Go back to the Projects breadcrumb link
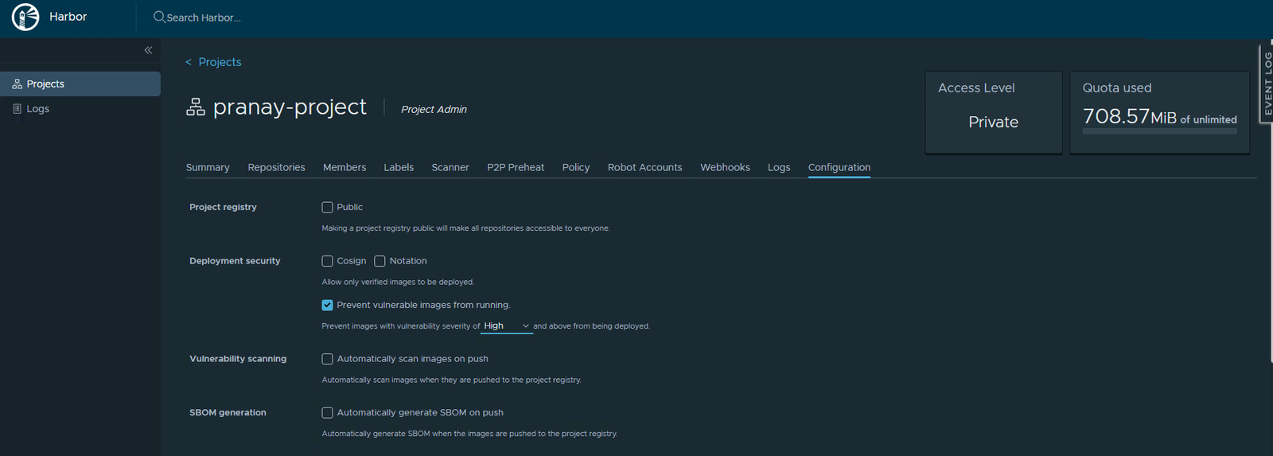 [x=220, y=62]
